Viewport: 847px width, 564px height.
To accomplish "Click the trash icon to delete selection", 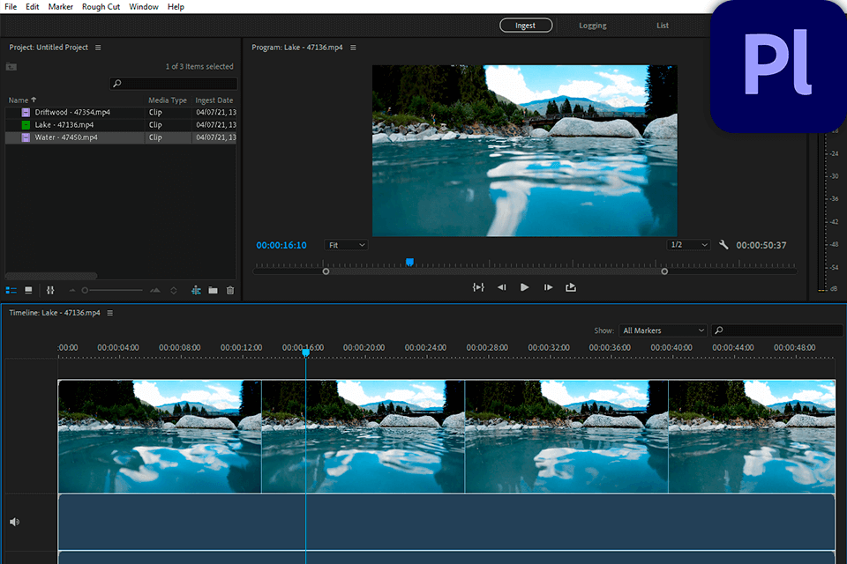I will pos(230,291).
